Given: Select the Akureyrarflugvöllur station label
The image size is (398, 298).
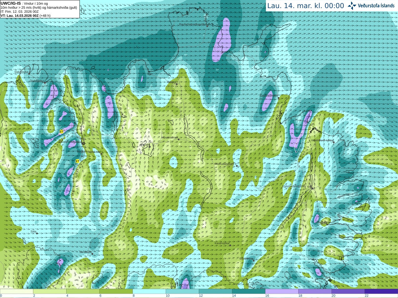Looking at the screenshot, I should [70, 142].
